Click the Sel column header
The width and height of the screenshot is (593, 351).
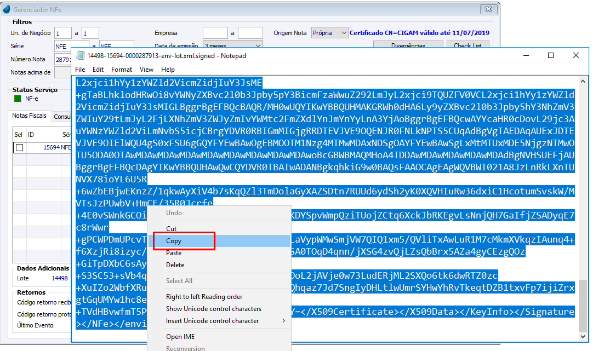coord(18,135)
